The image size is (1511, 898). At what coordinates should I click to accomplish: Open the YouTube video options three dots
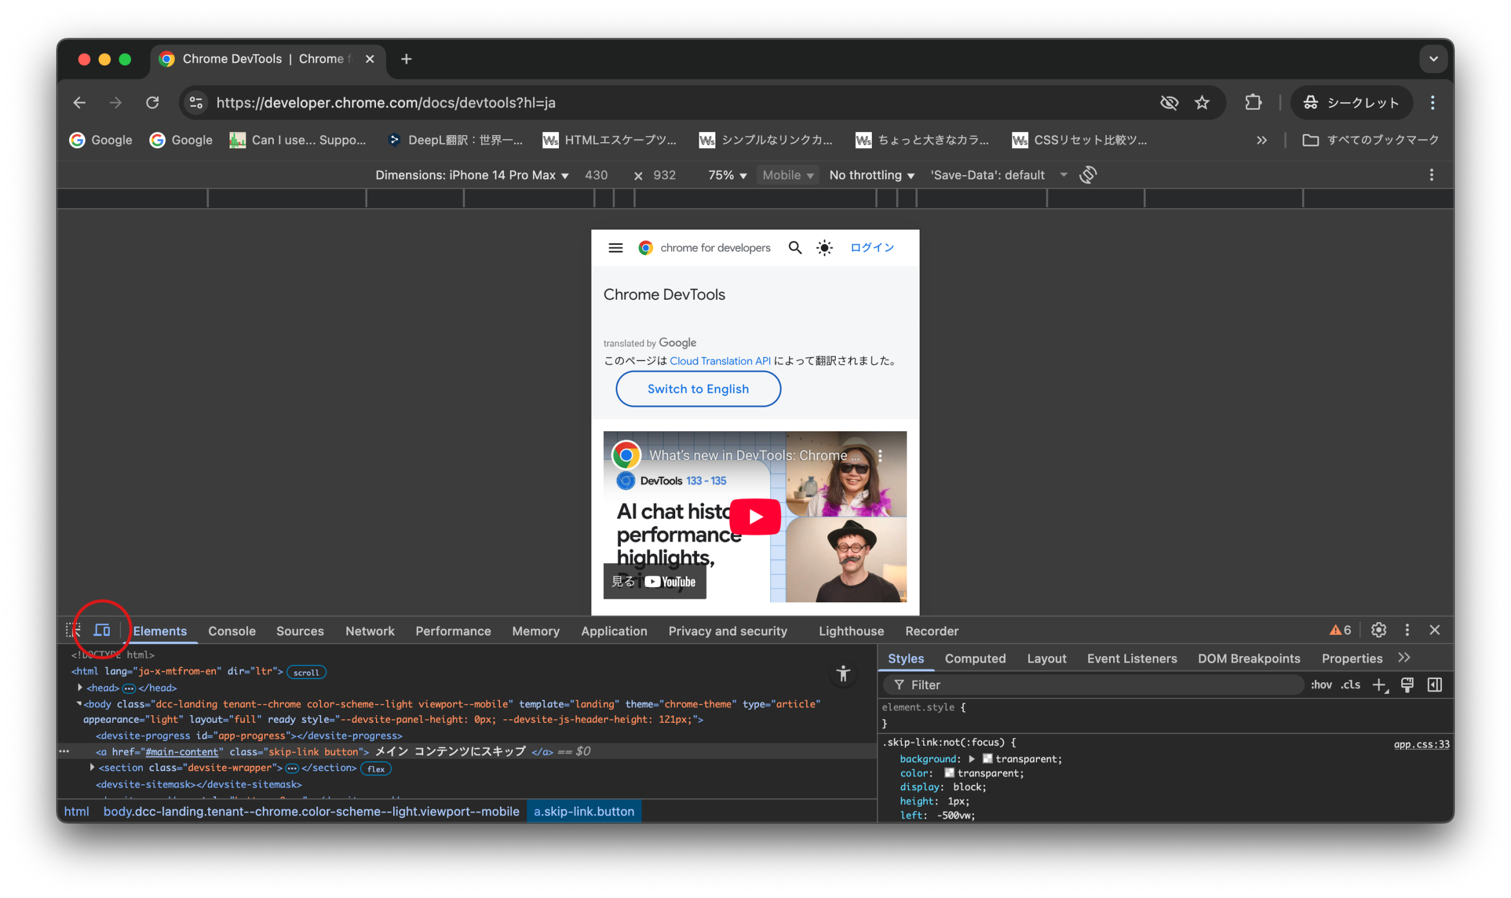coord(879,455)
